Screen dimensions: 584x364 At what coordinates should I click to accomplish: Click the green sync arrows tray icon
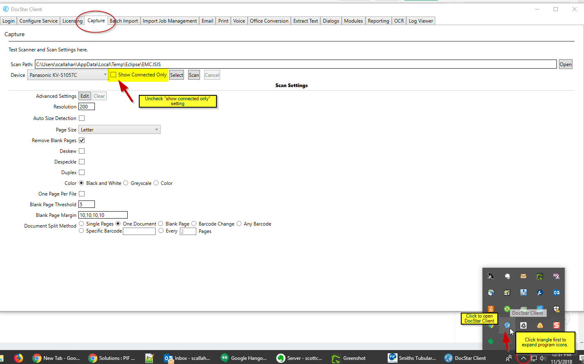click(507, 309)
